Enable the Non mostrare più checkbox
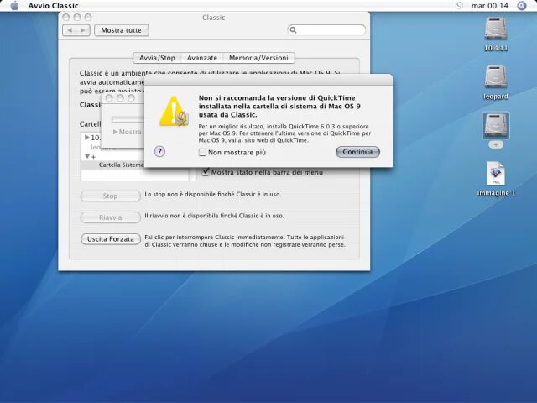This screenshot has width=537, height=403. (202, 152)
